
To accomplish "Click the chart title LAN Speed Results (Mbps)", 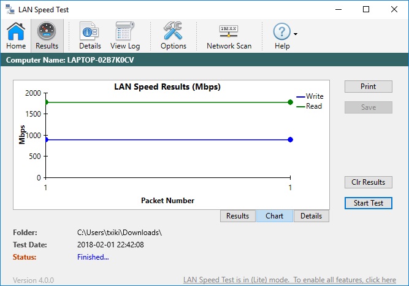I will click(167, 87).
